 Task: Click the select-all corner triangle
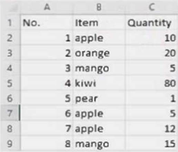tap(11, 8)
